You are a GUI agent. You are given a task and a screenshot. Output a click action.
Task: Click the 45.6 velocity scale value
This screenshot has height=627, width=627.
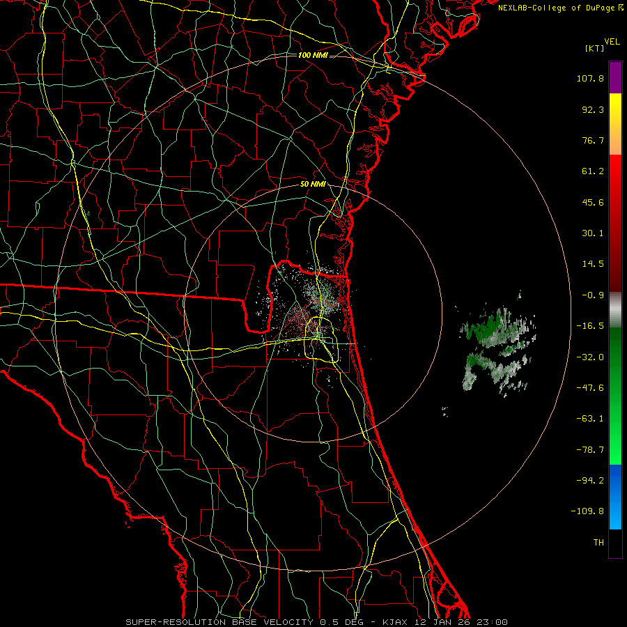point(593,202)
